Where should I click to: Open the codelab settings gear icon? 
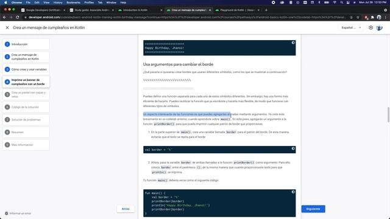pyautogui.click(x=370, y=27)
